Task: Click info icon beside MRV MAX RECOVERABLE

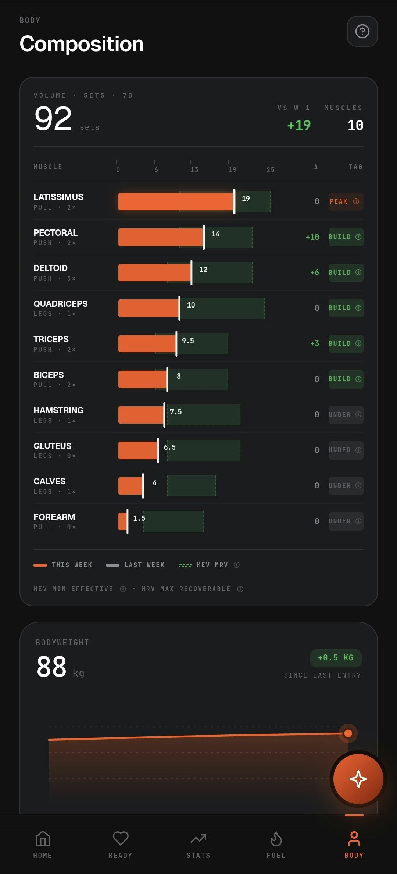Action: (x=240, y=589)
